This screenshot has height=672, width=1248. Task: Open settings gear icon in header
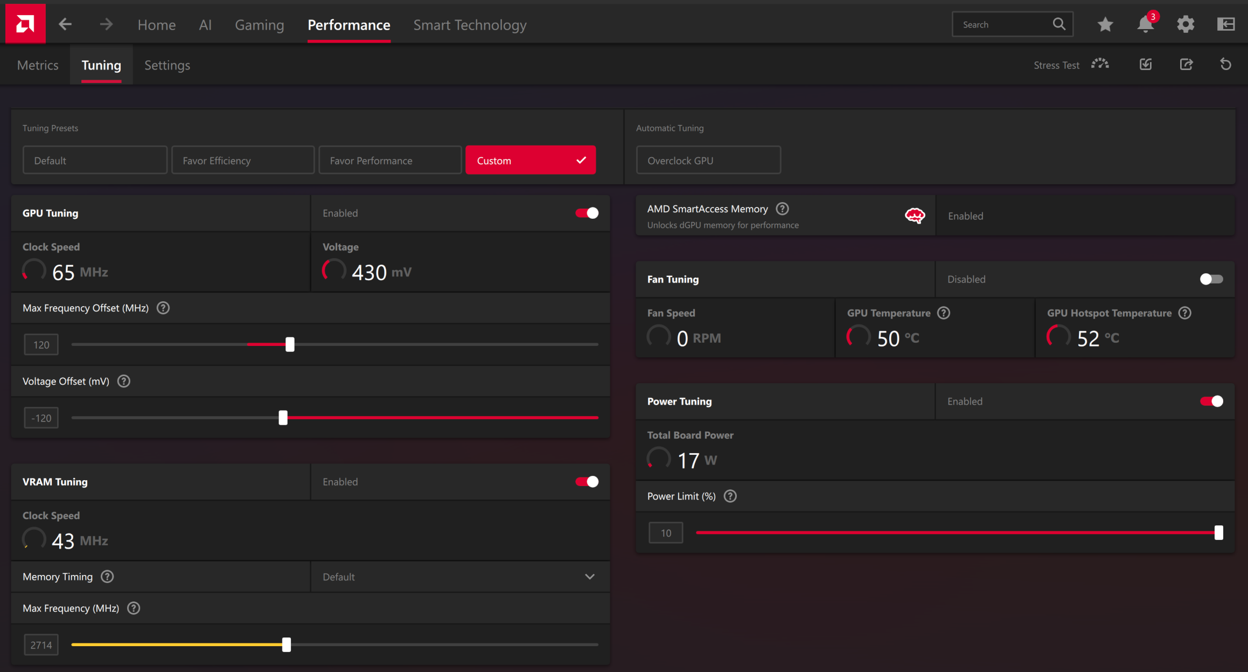click(1186, 24)
